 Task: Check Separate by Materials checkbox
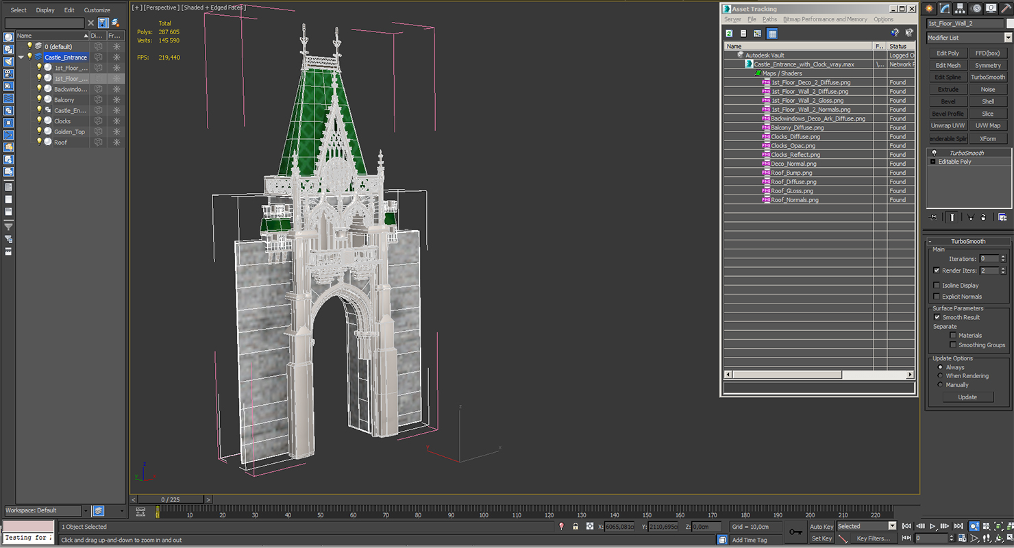(x=953, y=336)
